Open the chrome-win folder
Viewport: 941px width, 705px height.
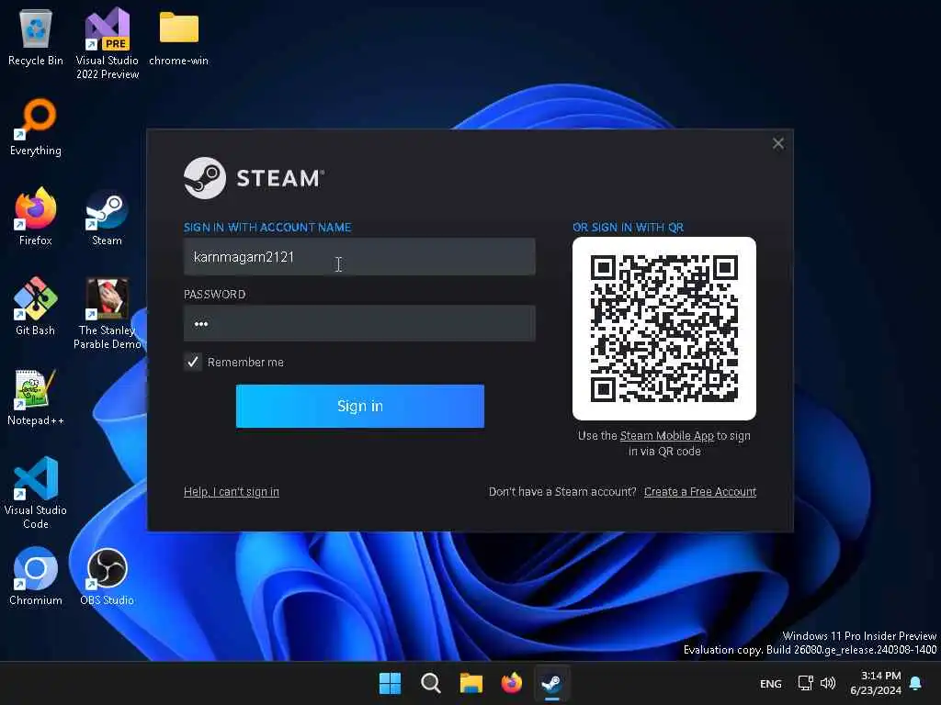tap(179, 38)
